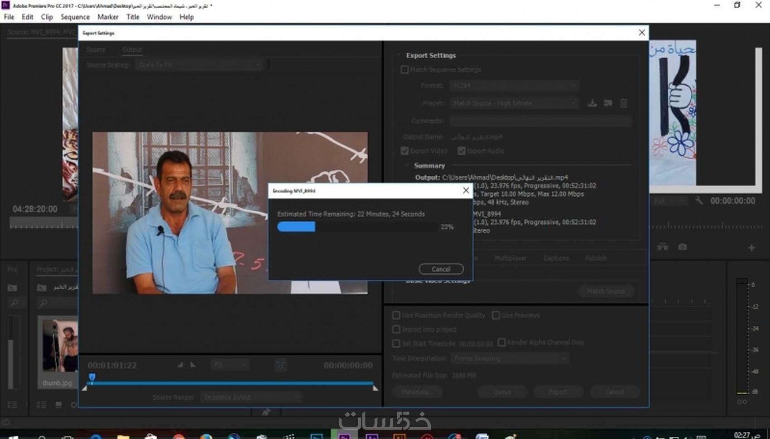Open the Full resolution dropdown in Program monitor
The image size is (770, 439).
coord(669,200)
